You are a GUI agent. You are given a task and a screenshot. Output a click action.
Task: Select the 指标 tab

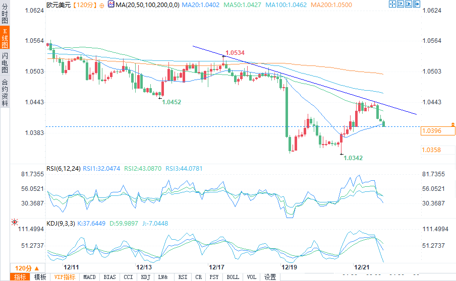click(x=20, y=277)
